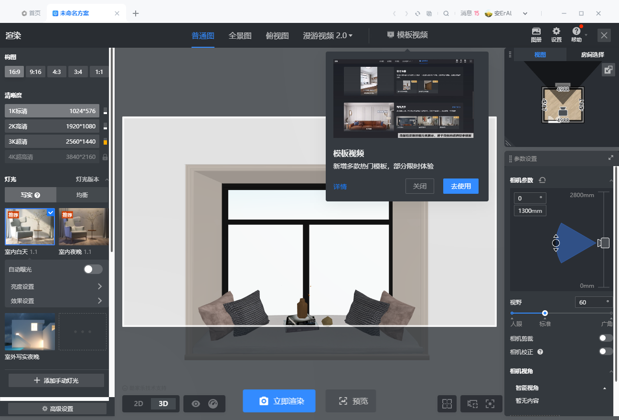
Task: Expand 亮度设置 brightness settings
Action: click(56, 286)
